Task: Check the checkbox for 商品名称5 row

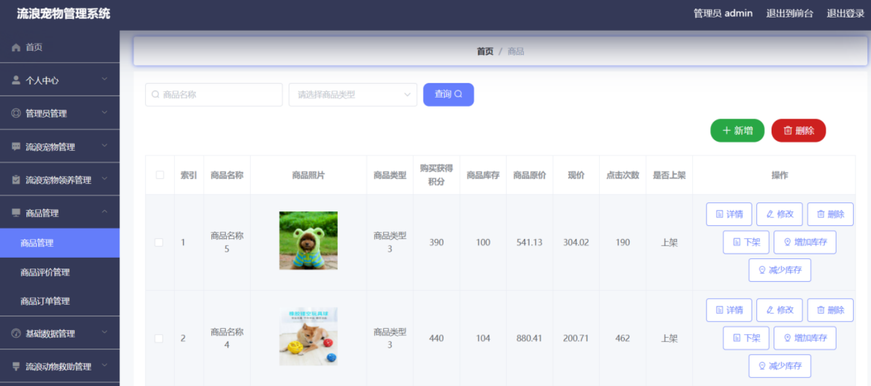Action: [159, 242]
